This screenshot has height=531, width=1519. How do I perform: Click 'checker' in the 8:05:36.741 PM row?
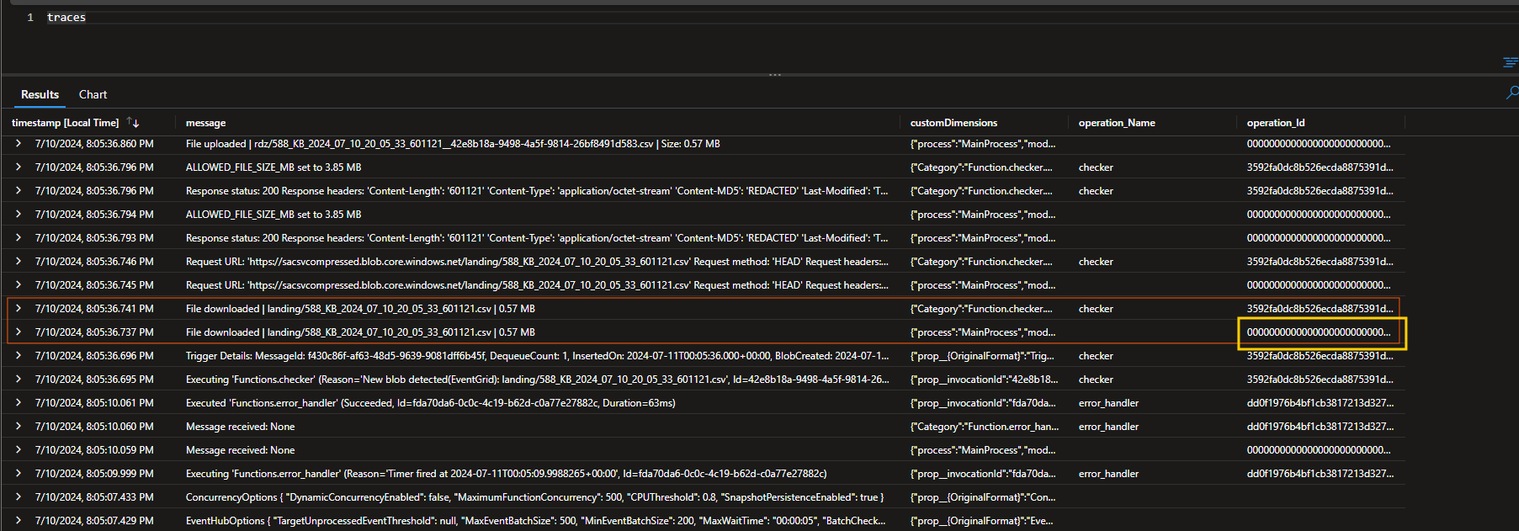tap(1096, 309)
